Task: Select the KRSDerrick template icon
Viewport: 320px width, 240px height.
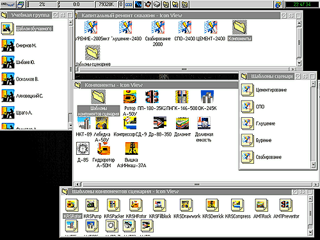Action: click(x=212, y=205)
